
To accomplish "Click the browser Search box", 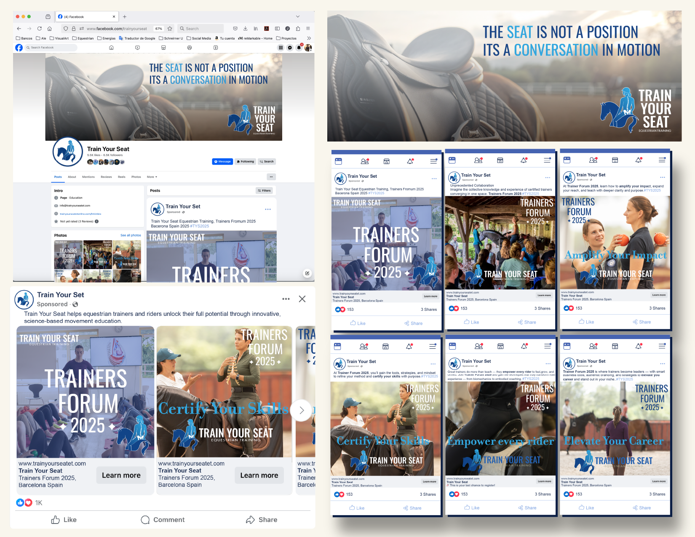I will click(x=200, y=29).
